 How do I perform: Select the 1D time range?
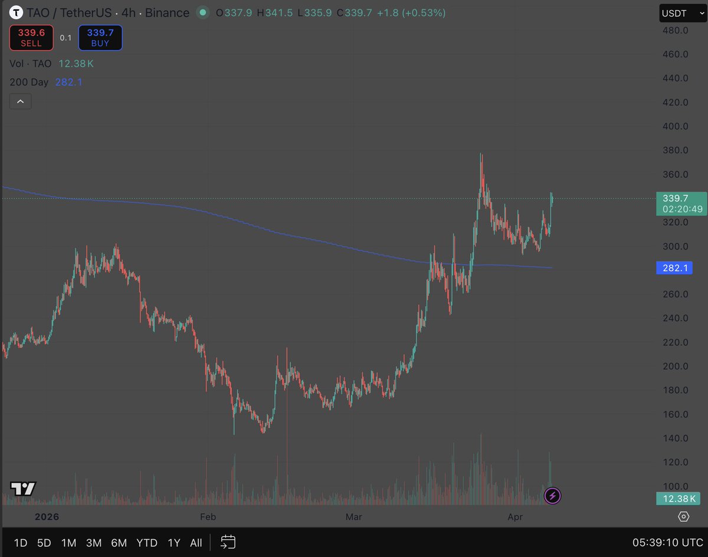pos(20,543)
